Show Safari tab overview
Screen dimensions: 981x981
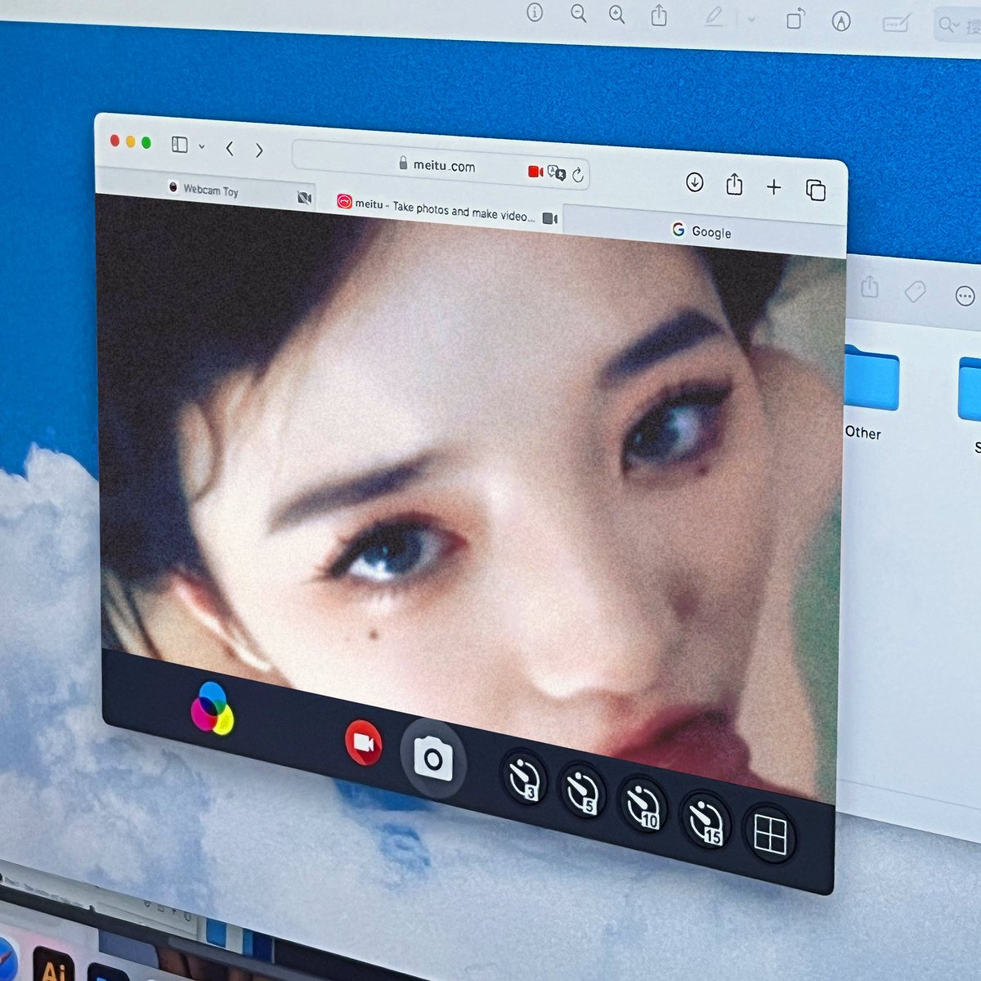(815, 190)
